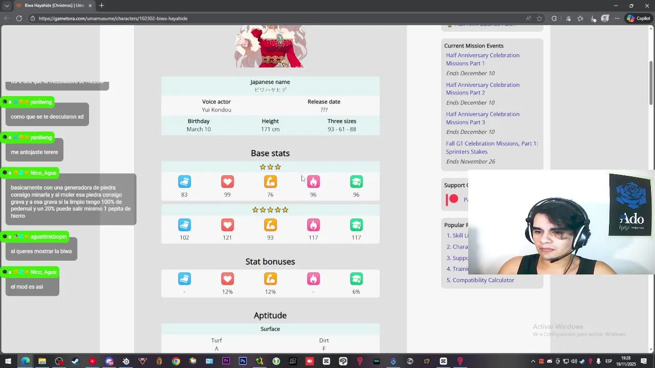Open the Compatibility Calculator link

[x=484, y=280]
